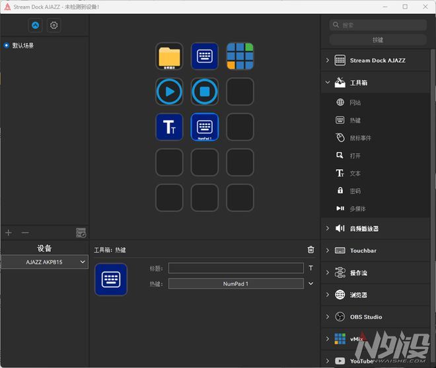436x368 pixels.
Task: Click the 标题 title input field
Action: tap(236, 268)
